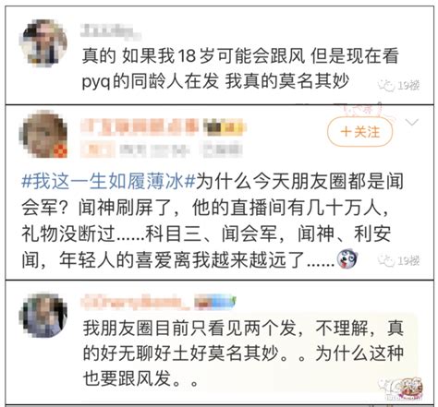The width and height of the screenshot is (438, 407).
Task: View the avatar beside the 我朋友圈目前 comment
Action: (x=43, y=316)
